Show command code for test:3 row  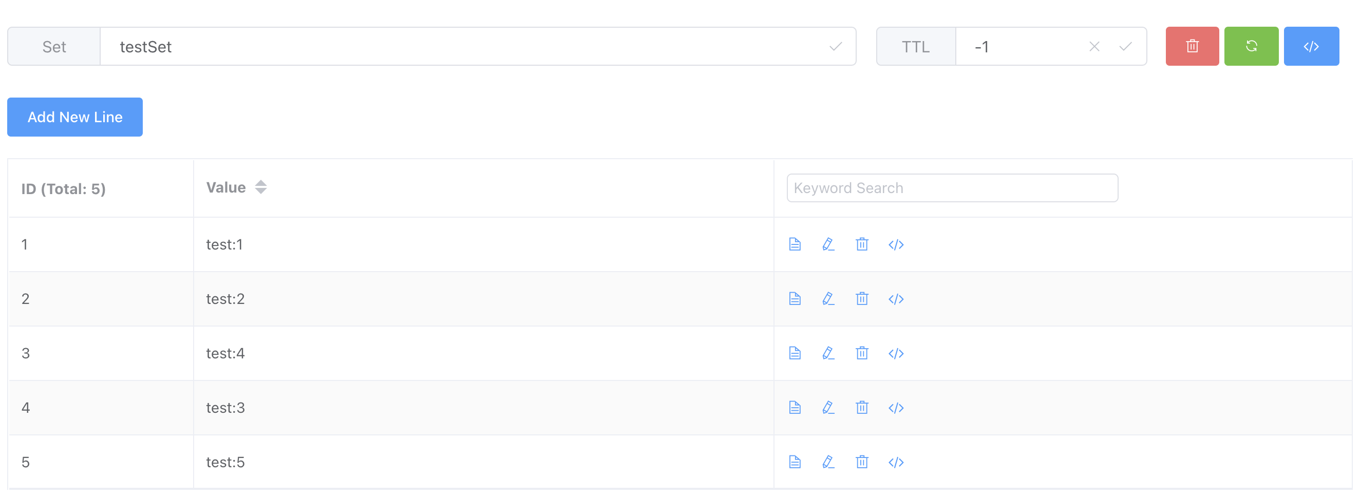[x=896, y=408]
